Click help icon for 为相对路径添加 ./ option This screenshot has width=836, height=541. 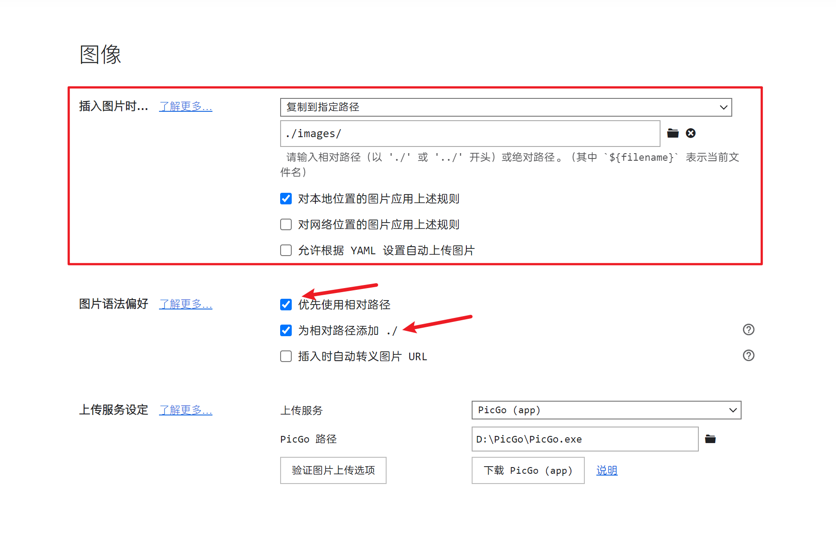(748, 329)
